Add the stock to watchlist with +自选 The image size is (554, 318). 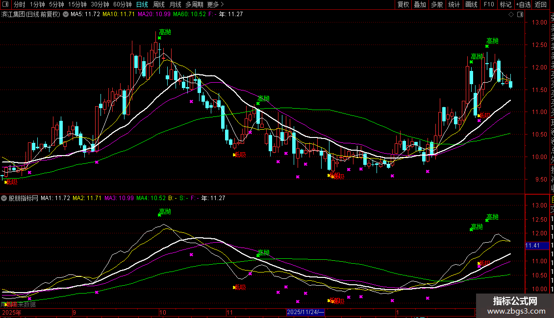tap(523, 4)
